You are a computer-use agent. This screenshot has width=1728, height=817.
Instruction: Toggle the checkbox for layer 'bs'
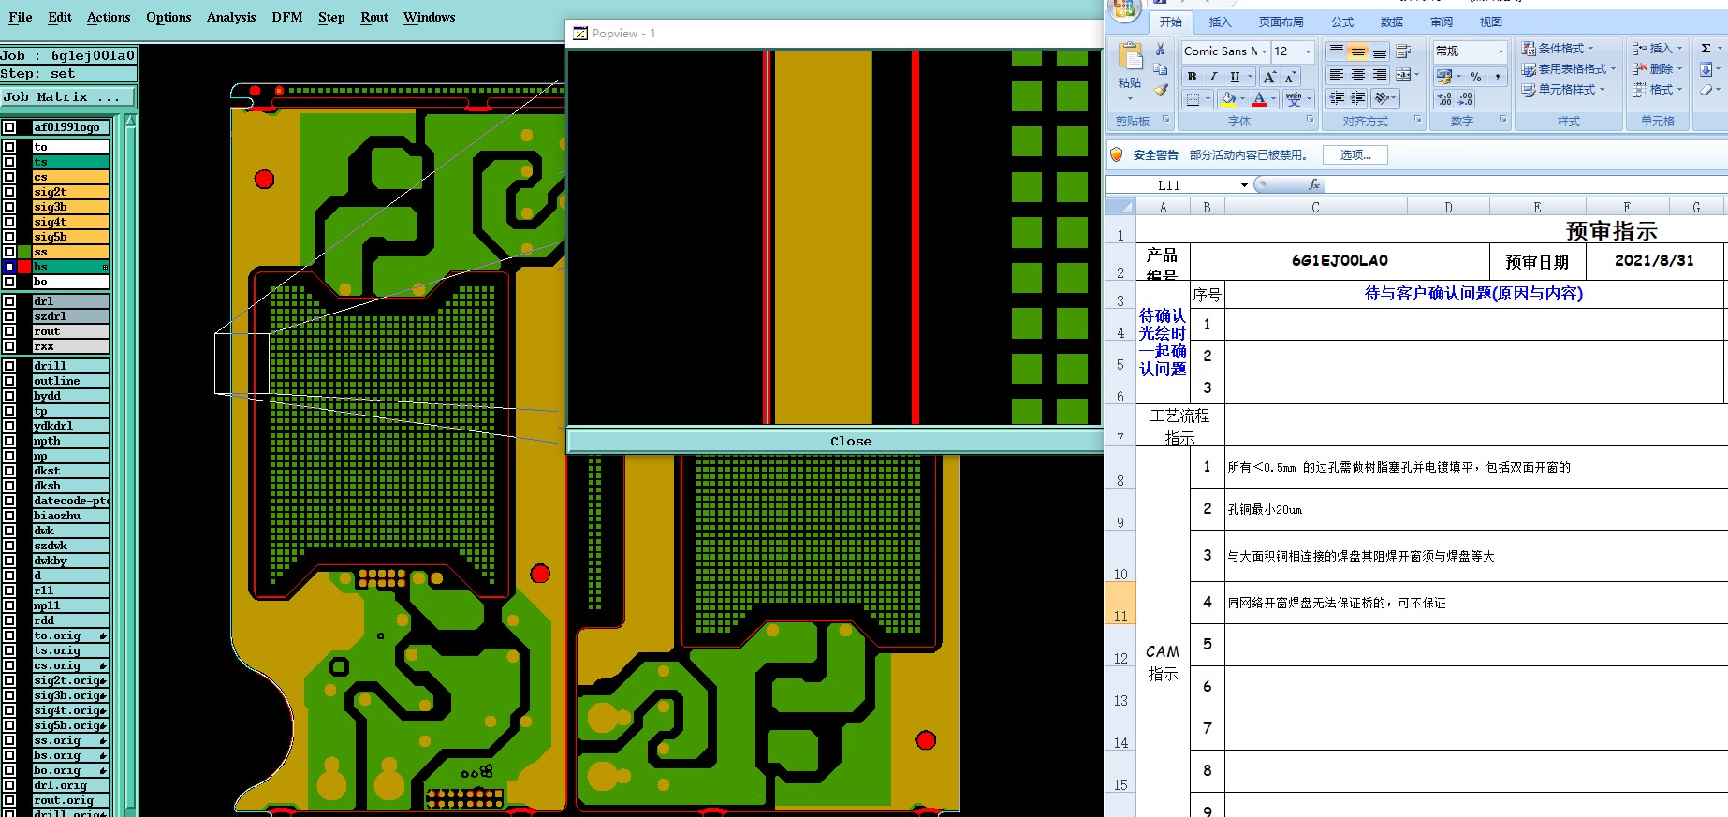tap(9, 267)
